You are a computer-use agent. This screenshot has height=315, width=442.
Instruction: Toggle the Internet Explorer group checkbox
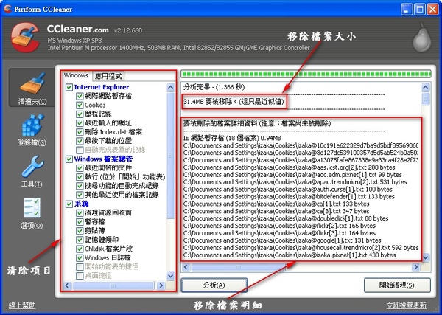(x=69, y=87)
